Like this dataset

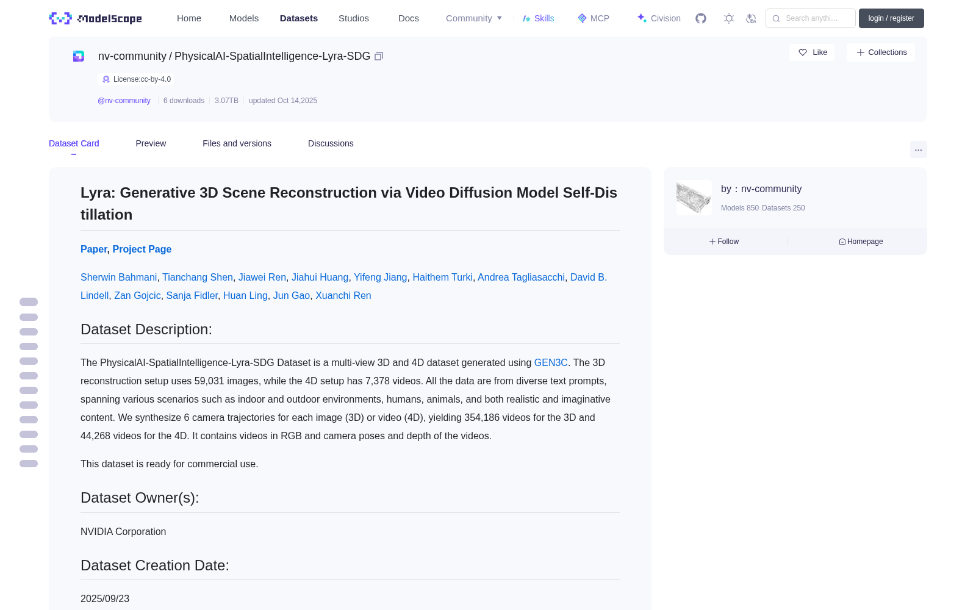[x=812, y=52]
